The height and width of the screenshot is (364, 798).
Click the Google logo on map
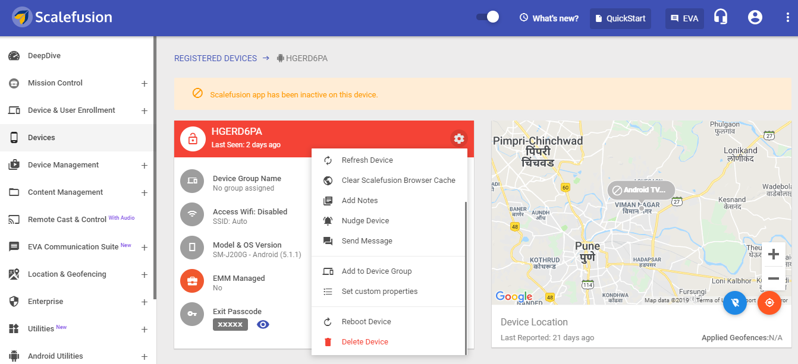(x=514, y=296)
